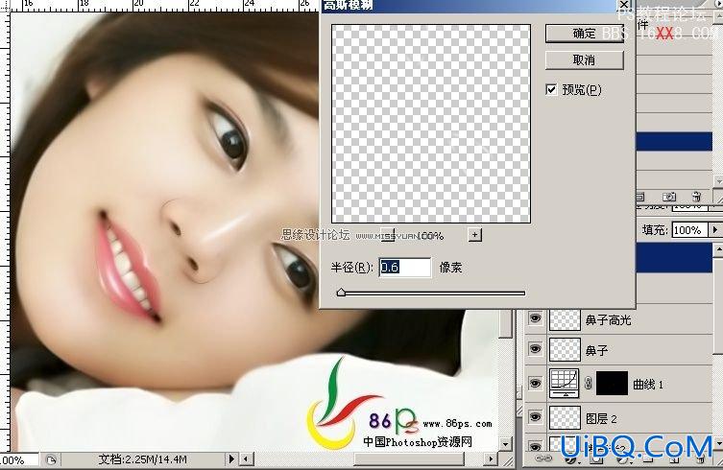723x470 pixels.
Task: Click canvas horizontal scrollbar right arrow
Action: click(491, 458)
